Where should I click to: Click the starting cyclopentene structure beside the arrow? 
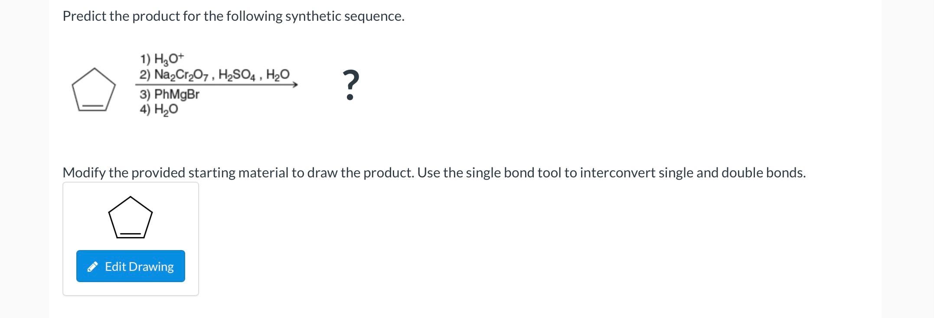[x=93, y=89]
